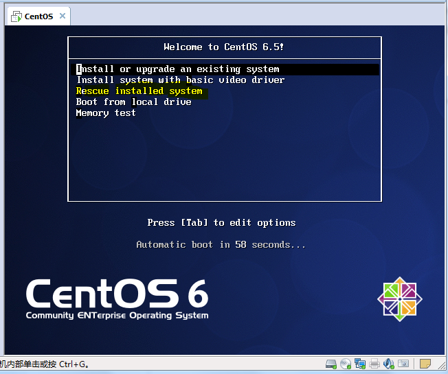Click the printer device status icon
The height and width of the screenshot is (374, 448).
[374, 364]
